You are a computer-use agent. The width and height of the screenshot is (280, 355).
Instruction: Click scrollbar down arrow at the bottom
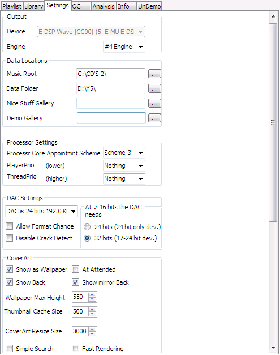tap(273, 348)
